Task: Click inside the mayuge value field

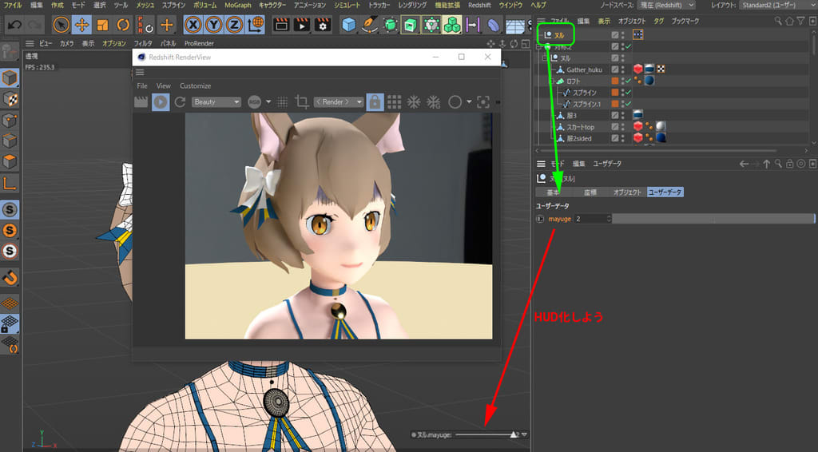Action: tap(593, 219)
